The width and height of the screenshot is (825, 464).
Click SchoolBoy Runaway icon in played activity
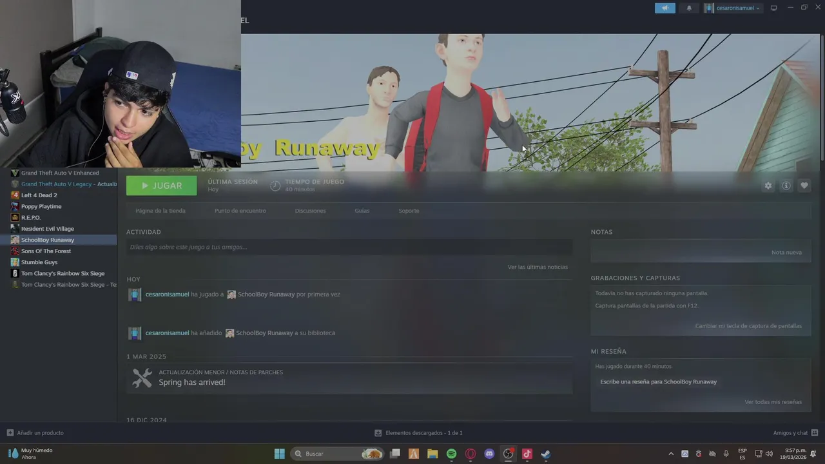tap(231, 295)
